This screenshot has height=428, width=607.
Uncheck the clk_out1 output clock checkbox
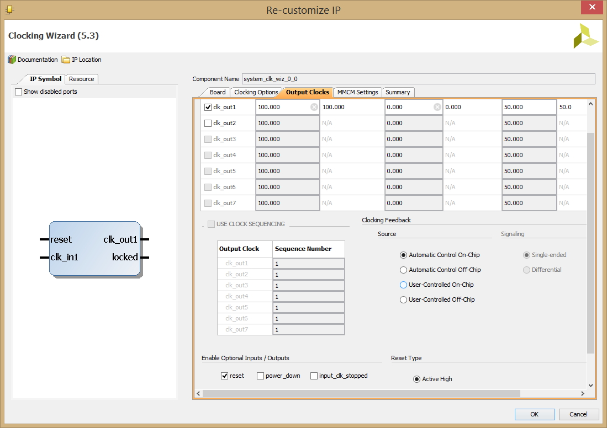pos(208,107)
